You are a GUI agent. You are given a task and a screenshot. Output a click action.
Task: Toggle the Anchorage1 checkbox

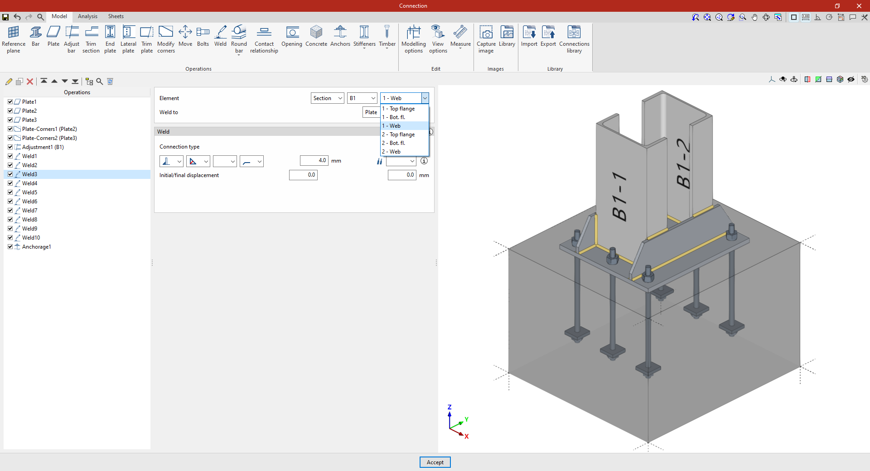point(10,247)
